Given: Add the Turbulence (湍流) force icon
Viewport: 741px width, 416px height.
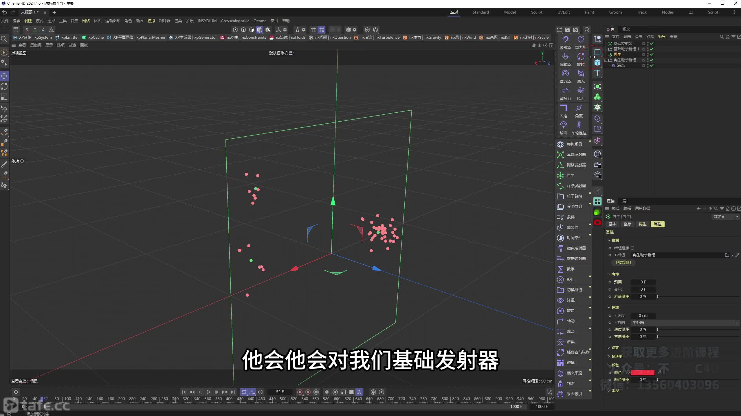Looking at the screenshot, I should pos(581,77).
